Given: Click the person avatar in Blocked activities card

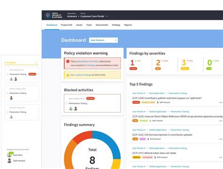Looking at the screenshot, I should tap(76, 108).
